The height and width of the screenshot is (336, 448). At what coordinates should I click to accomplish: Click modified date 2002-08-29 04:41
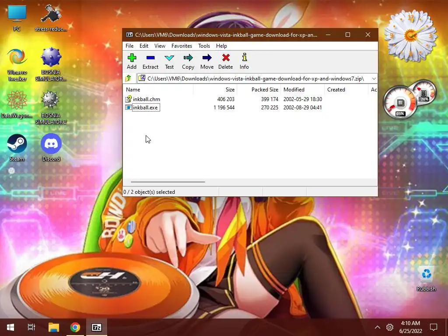click(x=303, y=108)
